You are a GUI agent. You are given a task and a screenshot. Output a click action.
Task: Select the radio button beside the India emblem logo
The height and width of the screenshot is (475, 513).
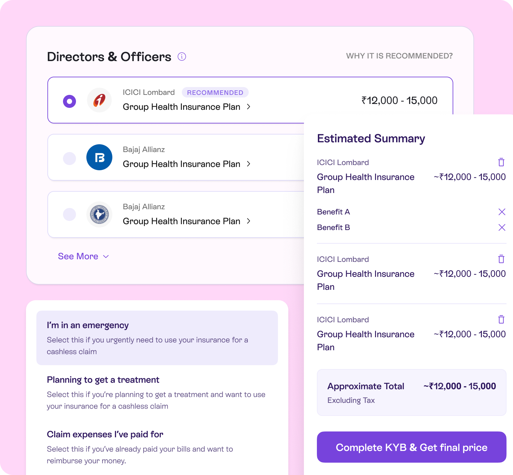69,214
